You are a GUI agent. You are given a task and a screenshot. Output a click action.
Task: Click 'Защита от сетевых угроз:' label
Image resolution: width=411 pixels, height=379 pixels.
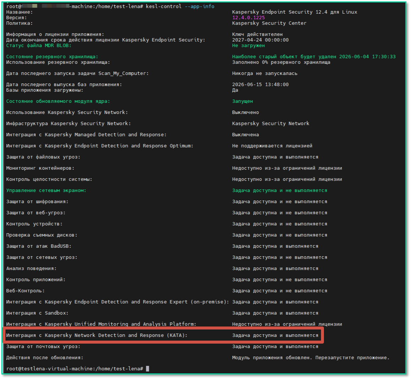[42, 257]
